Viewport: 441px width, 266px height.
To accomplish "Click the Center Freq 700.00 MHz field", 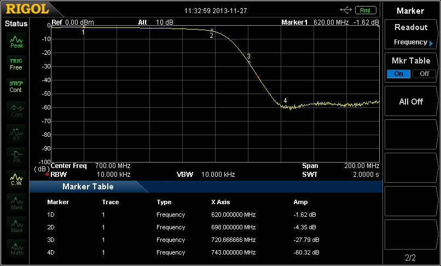I will (90, 165).
